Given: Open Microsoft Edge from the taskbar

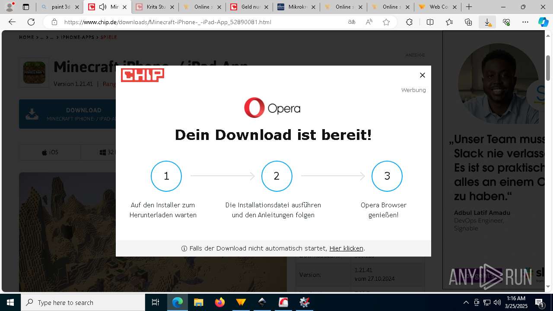Looking at the screenshot, I should click(178, 302).
